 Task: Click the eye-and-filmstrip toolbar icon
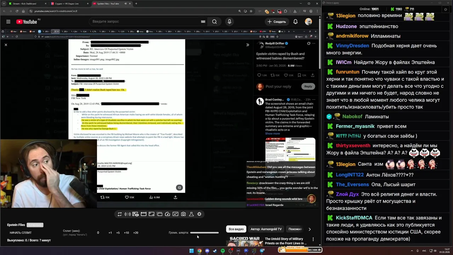[136, 214]
